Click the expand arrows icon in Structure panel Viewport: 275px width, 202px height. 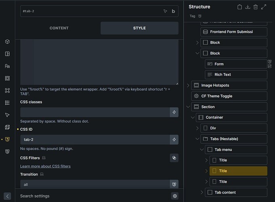[264, 7]
